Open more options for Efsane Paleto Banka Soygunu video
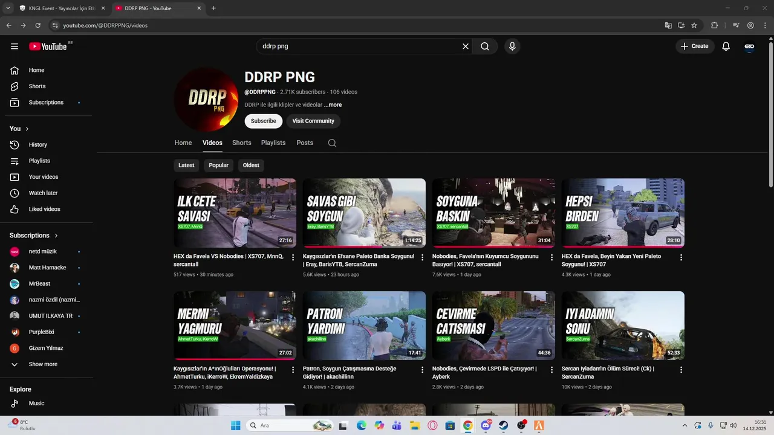Viewport: 774px width, 435px height. click(423, 257)
